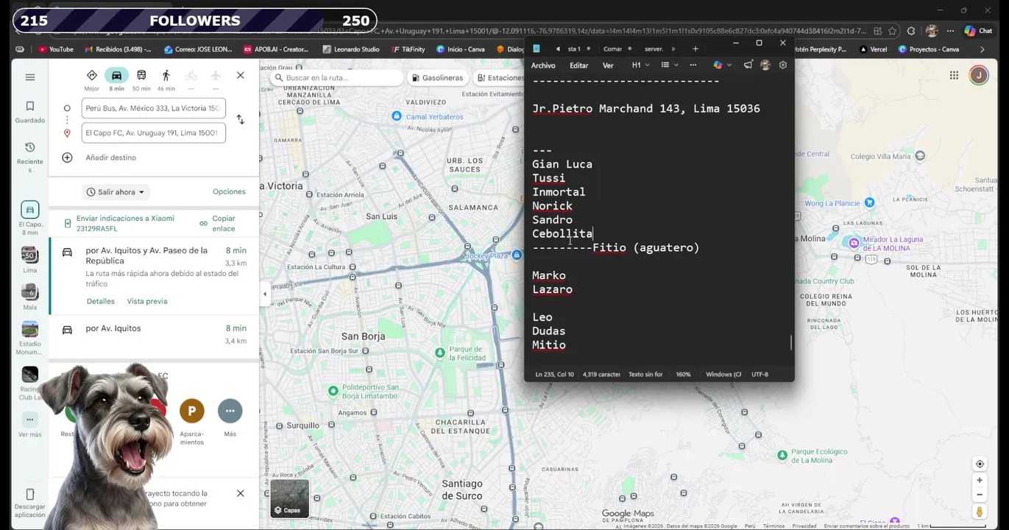Open the El Capo recent item in sidebar
This screenshot has height=530, width=1009.
[x=30, y=219]
